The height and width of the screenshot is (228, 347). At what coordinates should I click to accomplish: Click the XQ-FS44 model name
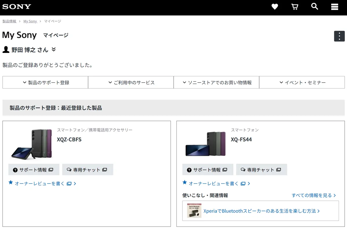tap(241, 139)
